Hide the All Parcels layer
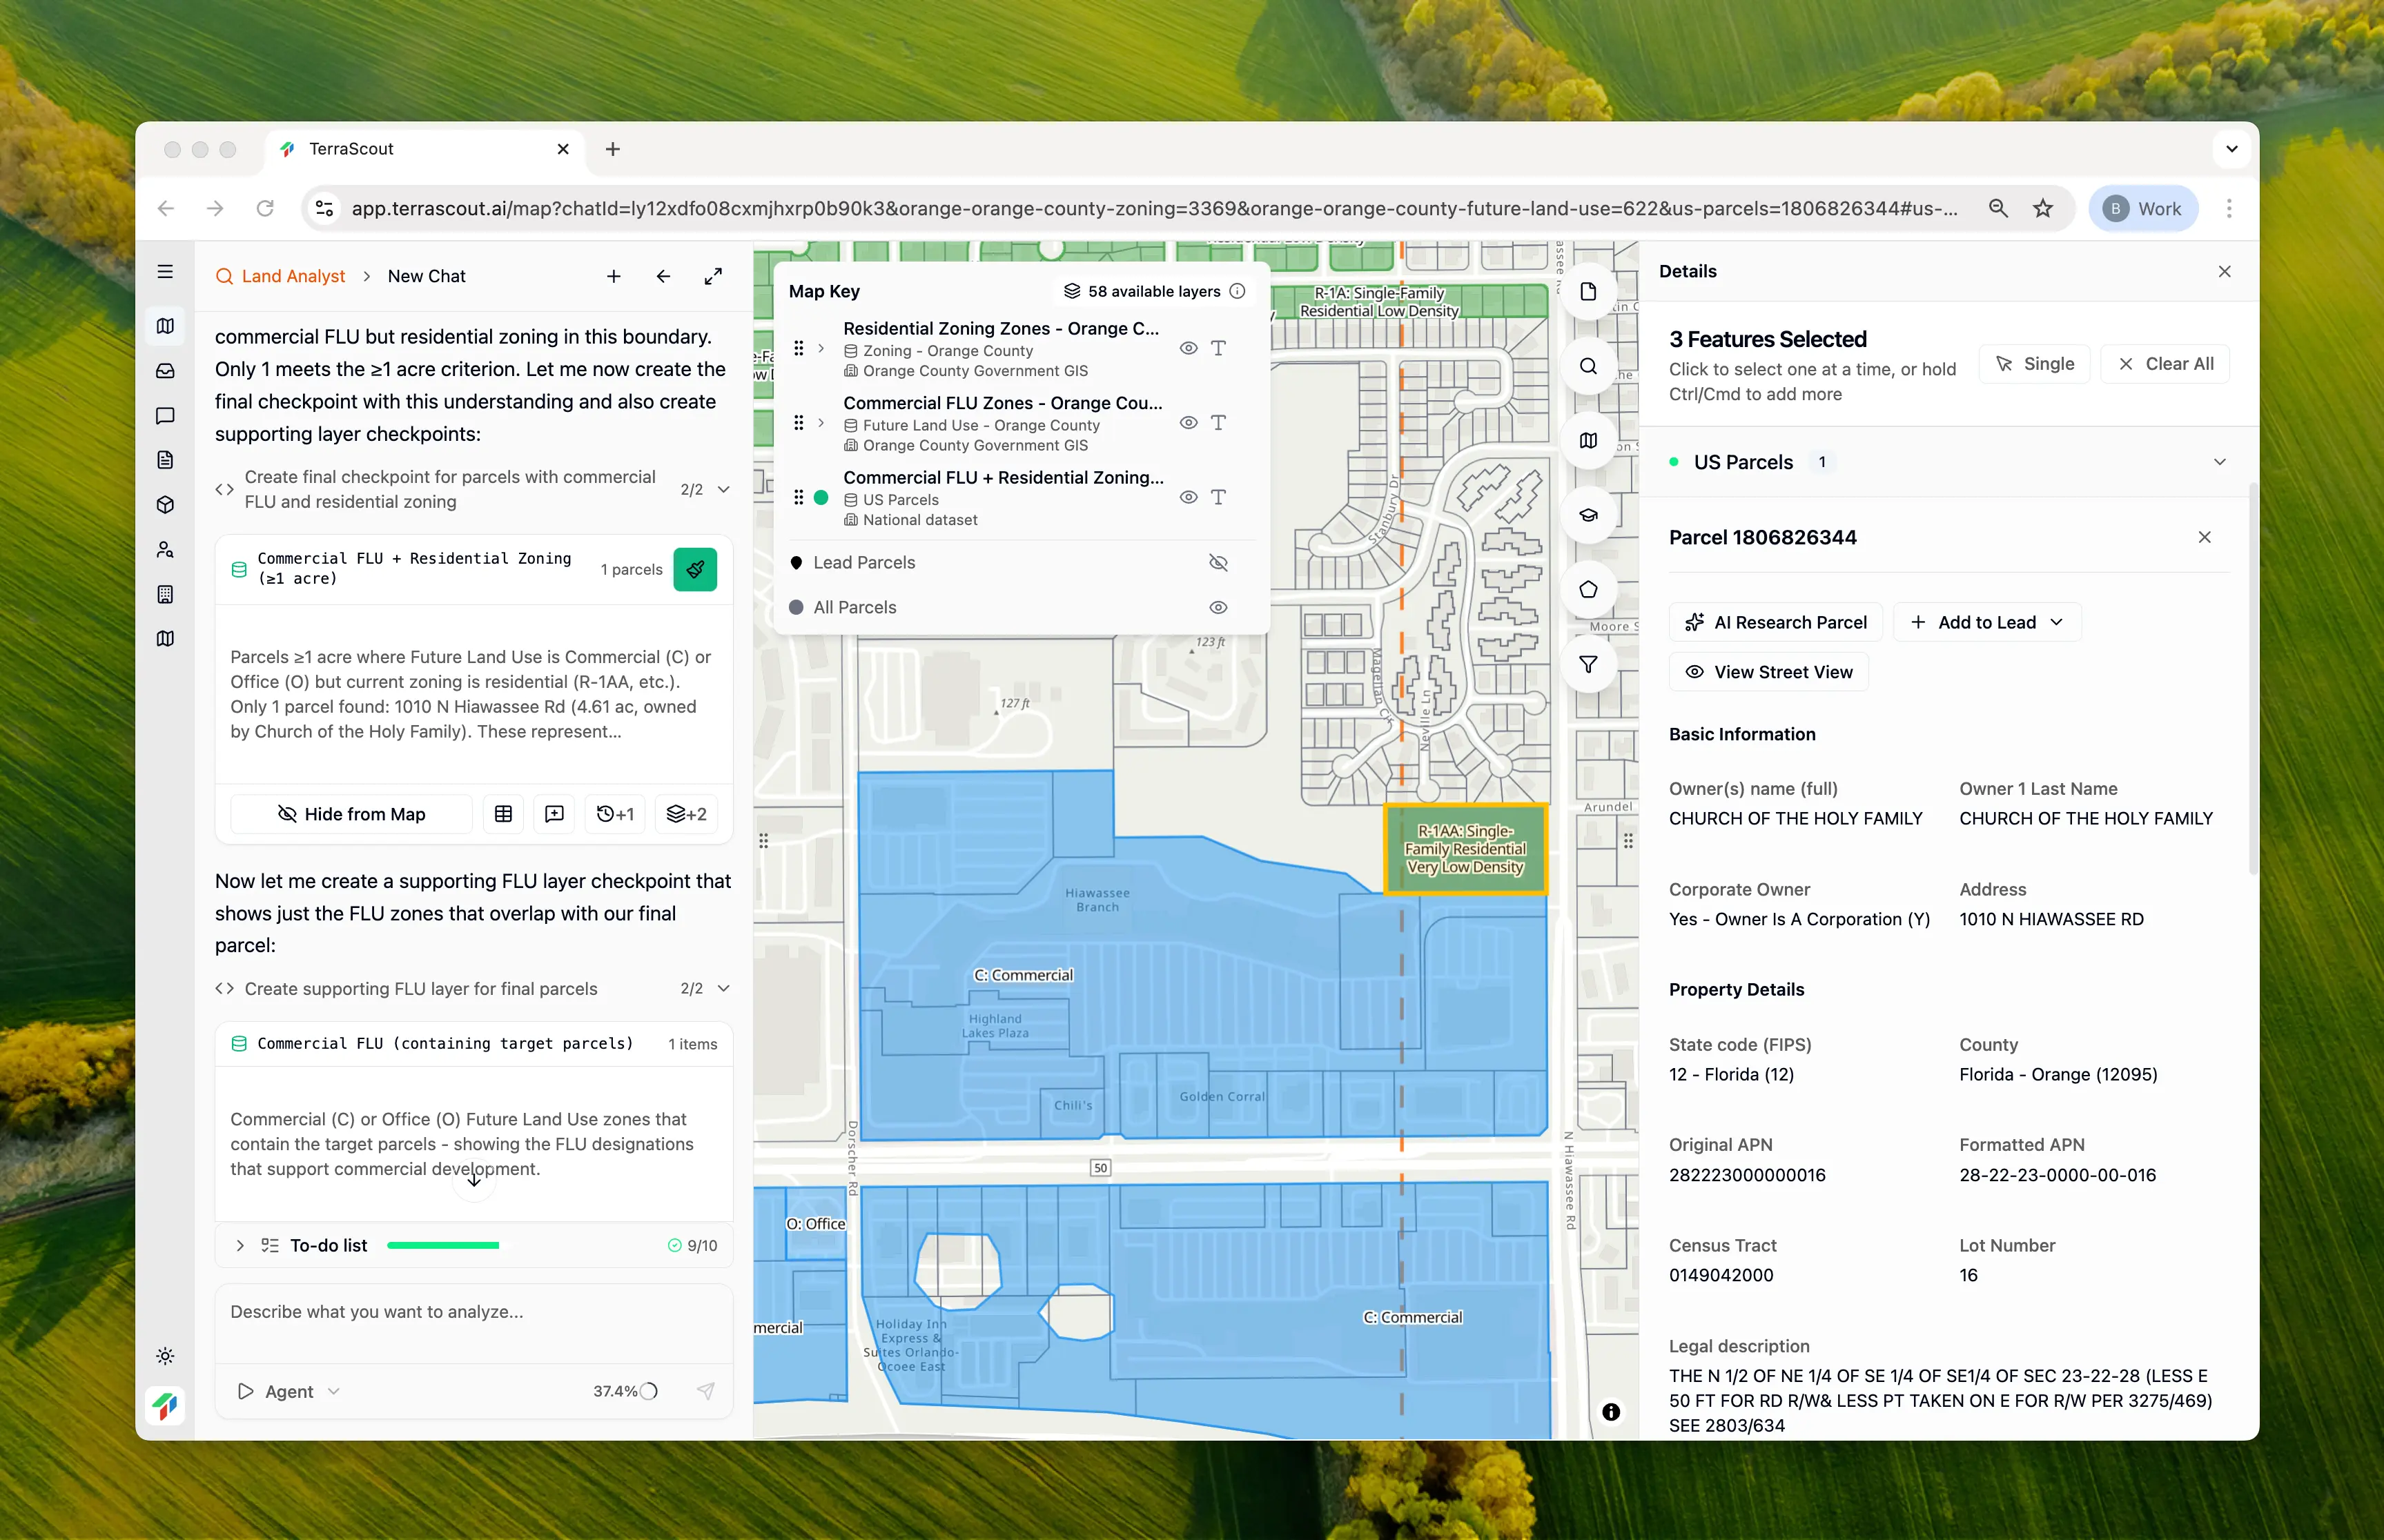The height and width of the screenshot is (1540, 2384). tap(1218, 608)
